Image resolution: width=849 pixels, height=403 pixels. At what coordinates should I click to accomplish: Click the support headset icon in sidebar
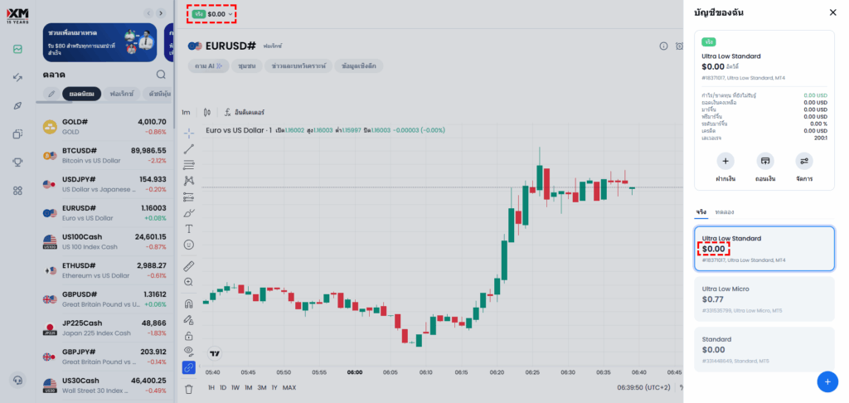(x=17, y=381)
